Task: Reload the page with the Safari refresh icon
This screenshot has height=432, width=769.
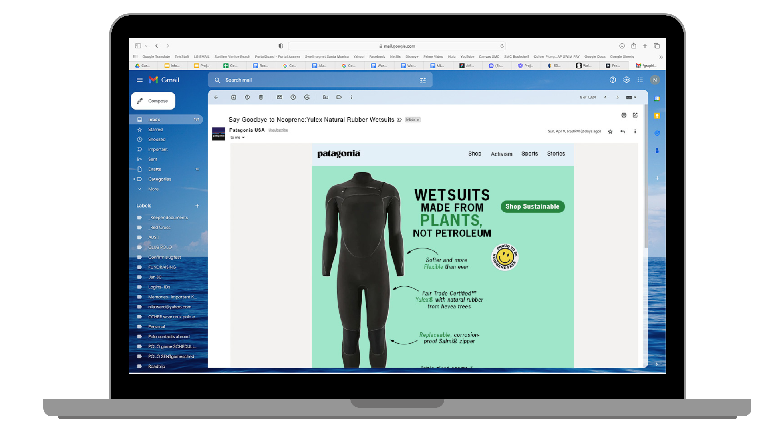Action: (x=502, y=46)
